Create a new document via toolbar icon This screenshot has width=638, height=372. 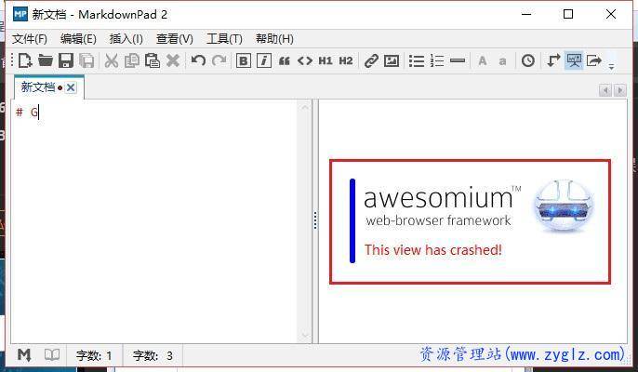tap(25, 61)
